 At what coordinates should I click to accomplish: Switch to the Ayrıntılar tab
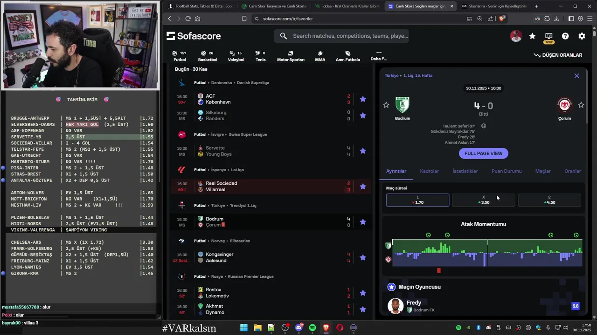click(396, 171)
